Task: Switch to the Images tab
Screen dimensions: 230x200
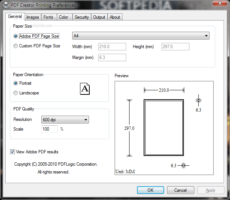Action: pyautogui.click(x=33, y=17)
